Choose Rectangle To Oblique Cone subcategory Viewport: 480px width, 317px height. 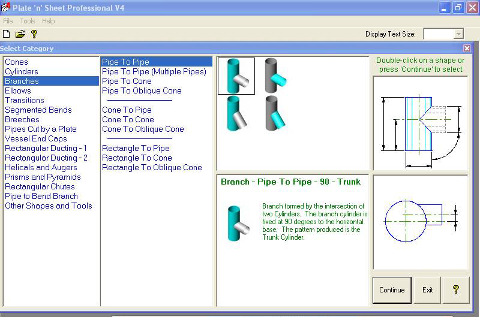157,168
